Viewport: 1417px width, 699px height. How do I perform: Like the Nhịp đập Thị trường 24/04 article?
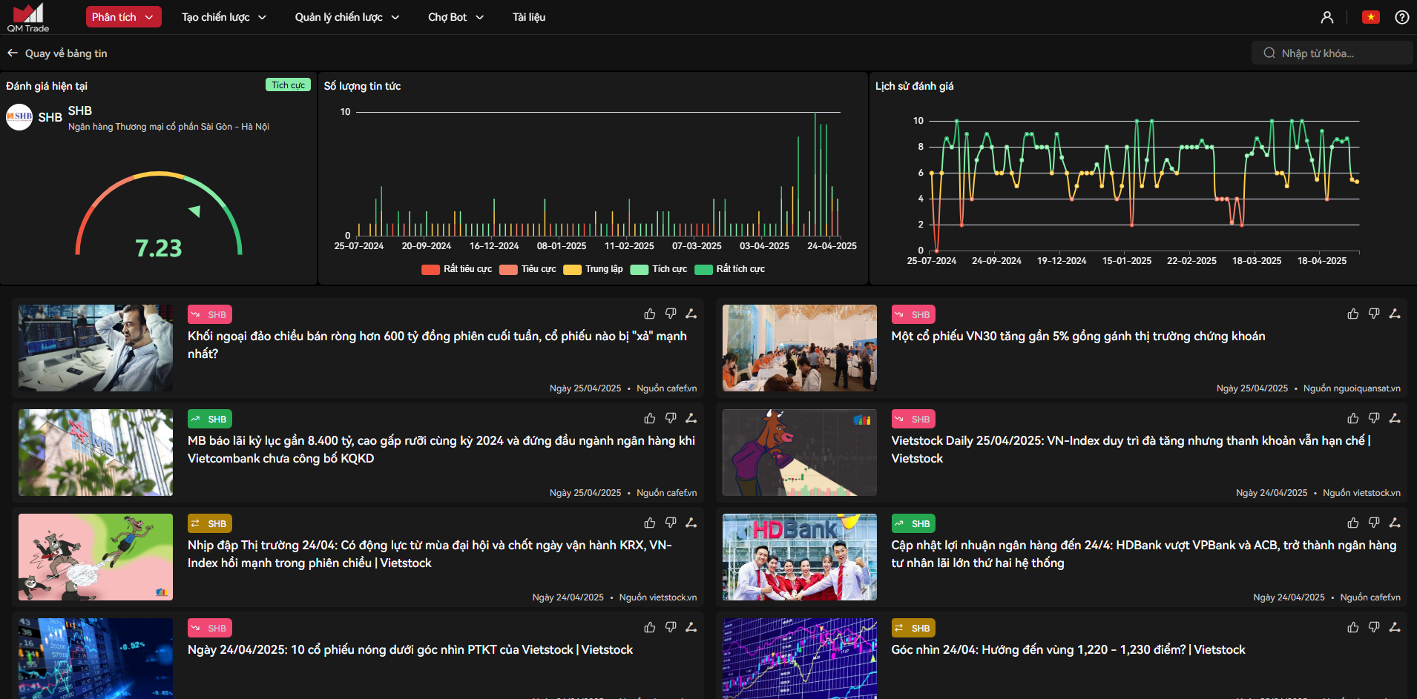pyautogui.click(x=650, y=523)
